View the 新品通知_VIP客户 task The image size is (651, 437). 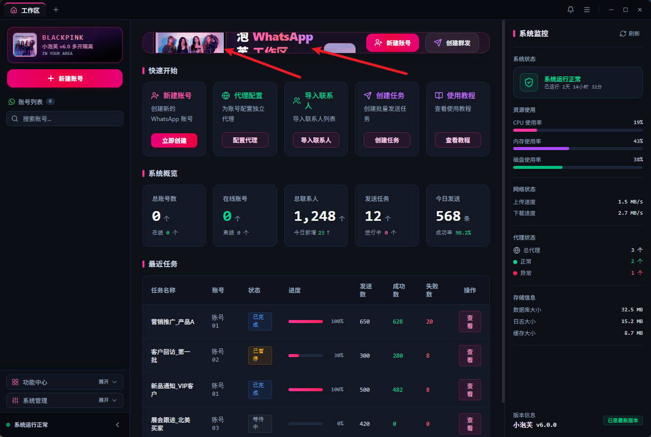(470, 390)
